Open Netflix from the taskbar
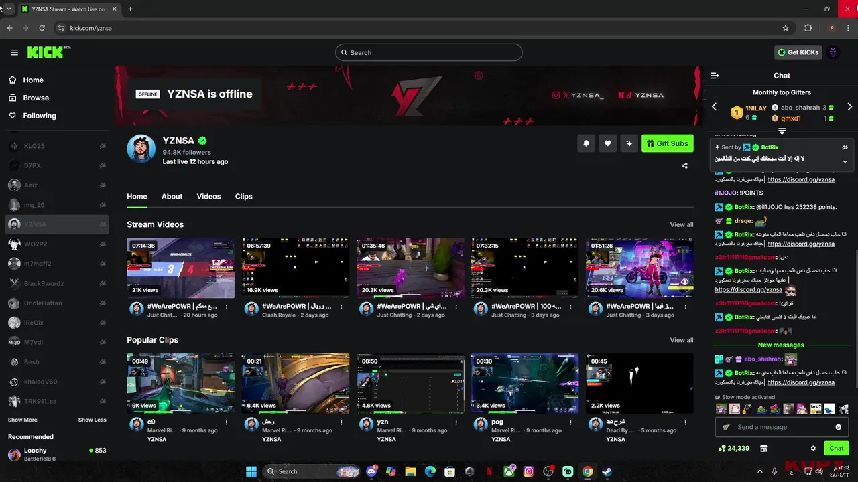The height and width of the screenshot is (482, 858). [489, 471]
